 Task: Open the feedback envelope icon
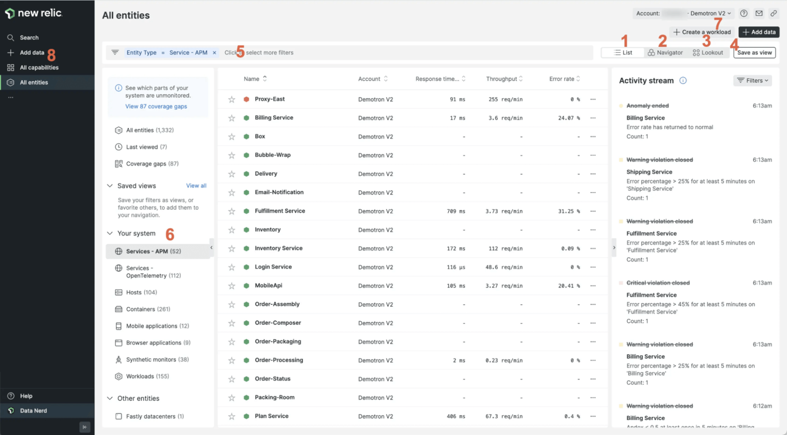click(759, 13)
